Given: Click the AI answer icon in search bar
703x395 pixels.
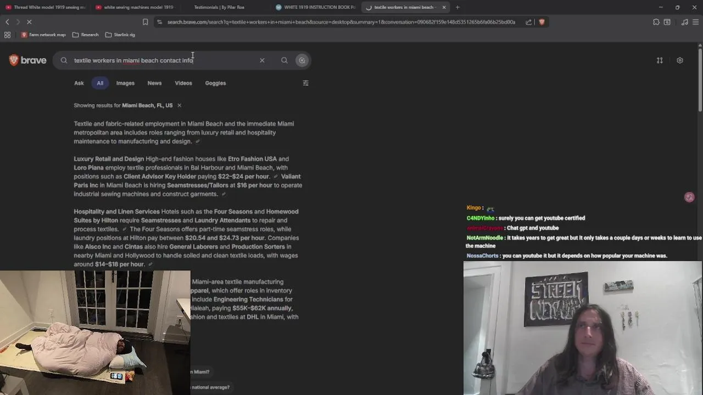Looking at the screenshot, I should tap(302, 60).
